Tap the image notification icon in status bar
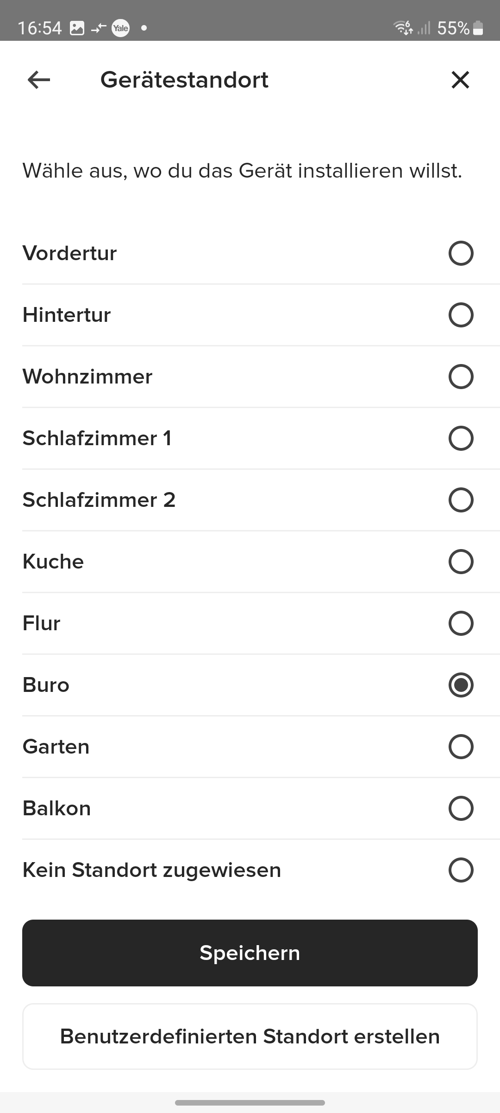Viewport: 500px width, 1113px height. point(77,28)
